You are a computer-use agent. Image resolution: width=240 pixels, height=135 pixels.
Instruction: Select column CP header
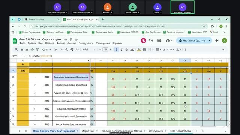click(185, 60)
